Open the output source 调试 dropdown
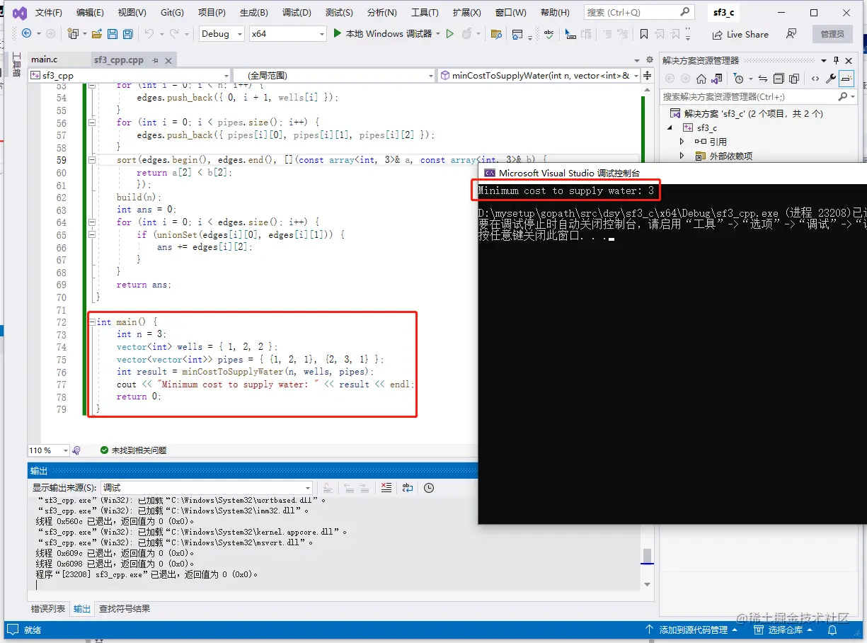 (206, 487)
